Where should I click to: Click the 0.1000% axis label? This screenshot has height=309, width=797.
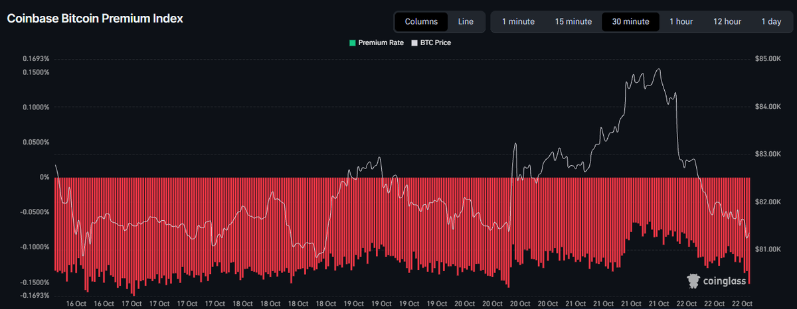click(36, 107)
